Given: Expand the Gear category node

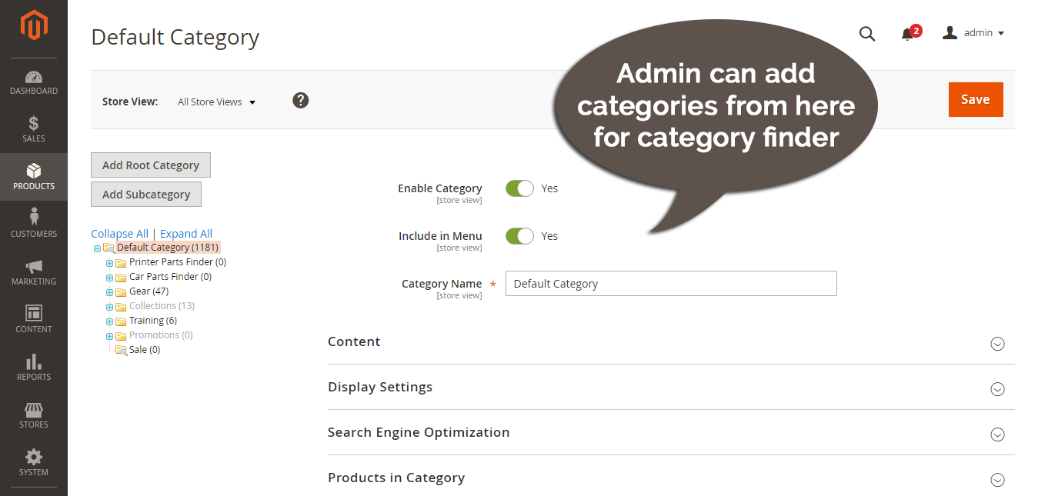Looking at the screenshot, I should 108,291.
